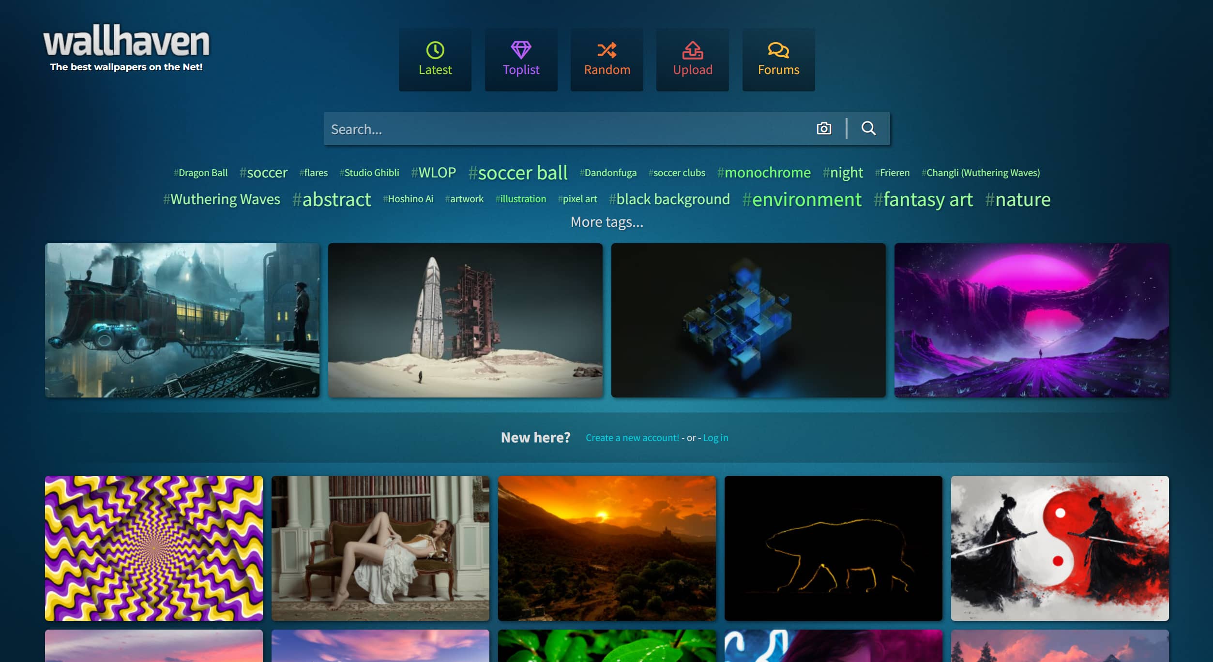Click Create a new account link
This screenshot has width=1213, height=662.
(632, 438)
